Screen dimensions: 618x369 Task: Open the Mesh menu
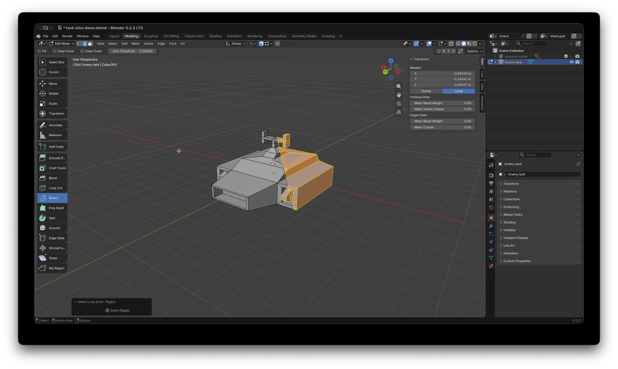[x=135, y=44]
